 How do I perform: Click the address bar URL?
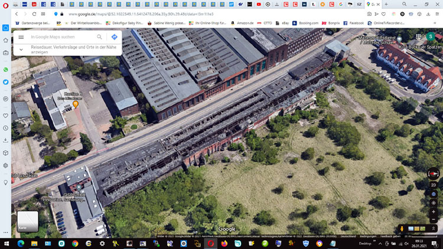pos(141,14)
